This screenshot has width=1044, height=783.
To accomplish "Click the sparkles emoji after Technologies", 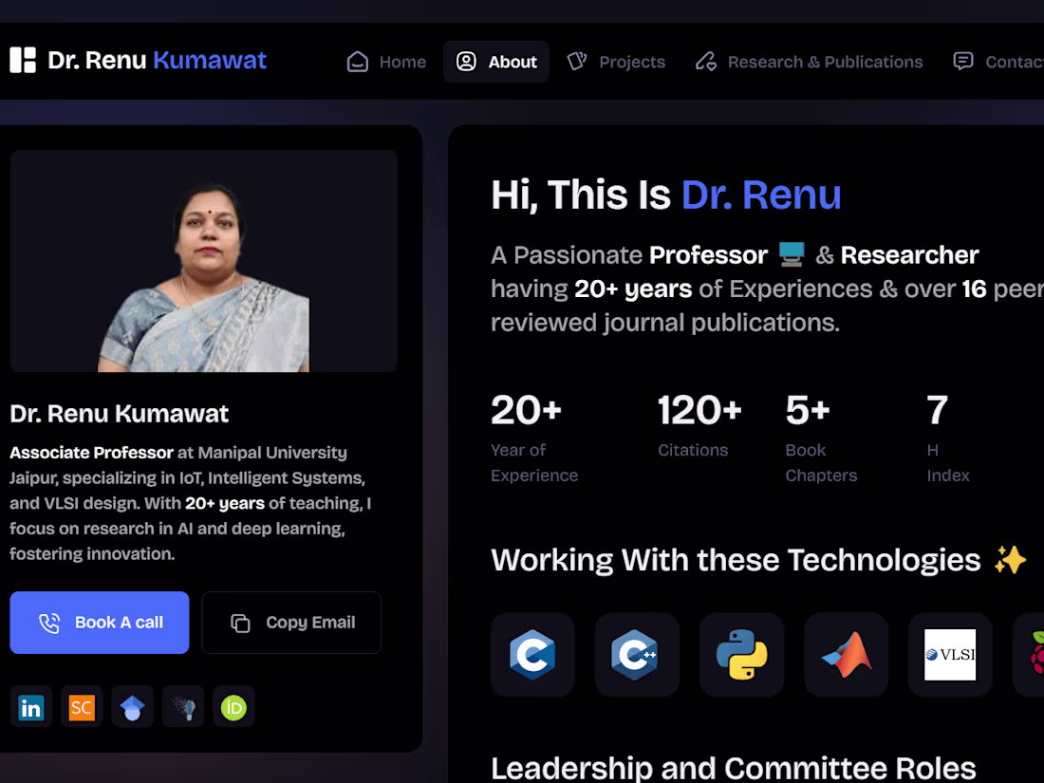I will click(1010, 560).
